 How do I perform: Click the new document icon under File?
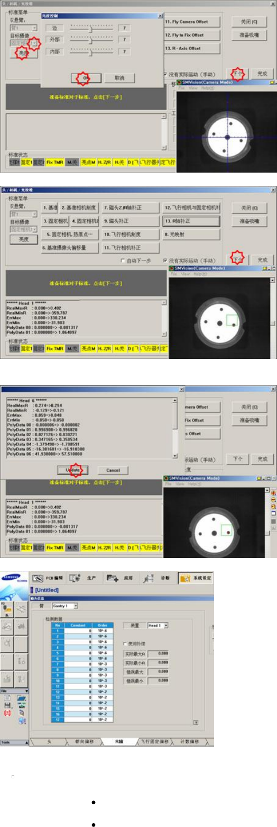(7, 698)
